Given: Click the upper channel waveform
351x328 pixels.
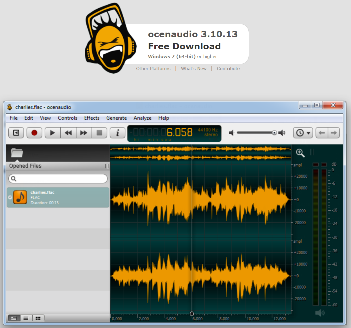Looking at the screenshot, I should click(x=201, y=199).
